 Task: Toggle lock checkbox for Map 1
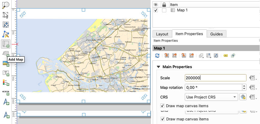point(164,10)
